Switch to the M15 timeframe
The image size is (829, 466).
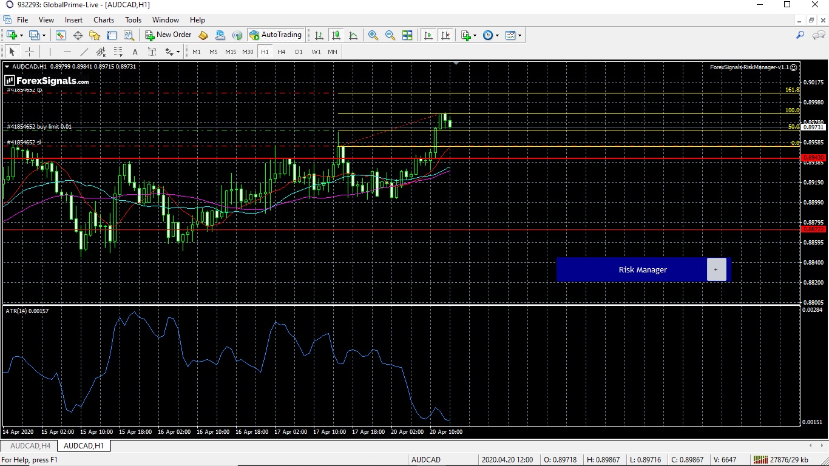231,52
